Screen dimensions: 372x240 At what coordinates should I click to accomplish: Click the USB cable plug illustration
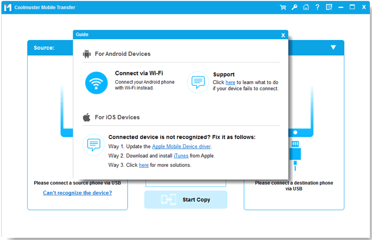pyautogui.click(x=295, y=156)
